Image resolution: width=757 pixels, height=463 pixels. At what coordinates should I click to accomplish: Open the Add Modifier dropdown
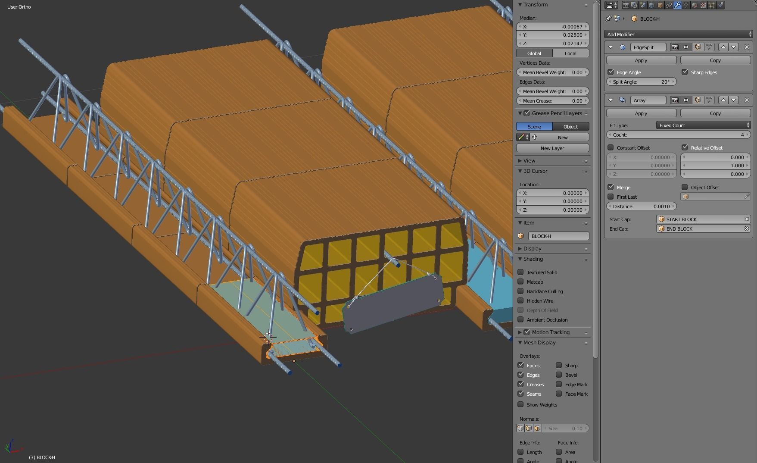coord(679,34)
